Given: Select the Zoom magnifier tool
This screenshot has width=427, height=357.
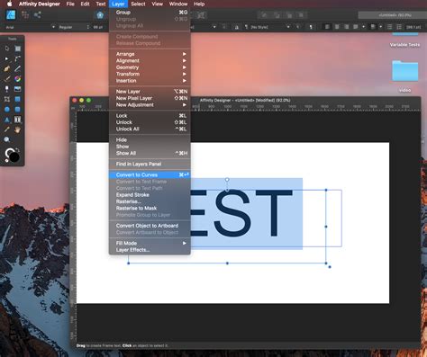Looking at the screenshot, I should [7, 139].
